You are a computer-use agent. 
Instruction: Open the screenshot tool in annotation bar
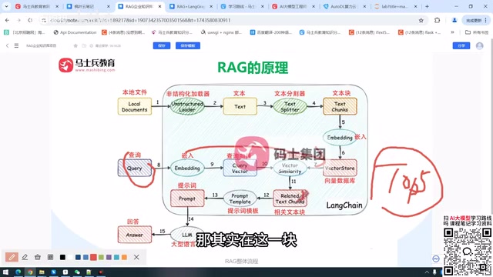click(50, 257)
